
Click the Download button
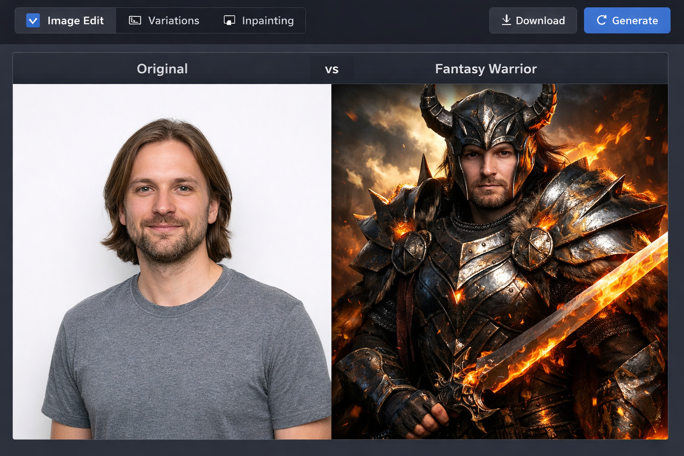(533, 20)
